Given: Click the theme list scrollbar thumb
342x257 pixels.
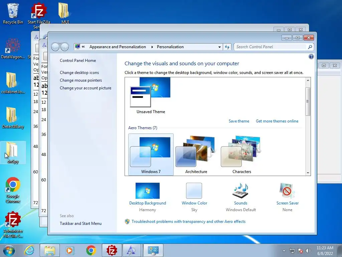Looking at the screenshot, I should coord(308,101).
